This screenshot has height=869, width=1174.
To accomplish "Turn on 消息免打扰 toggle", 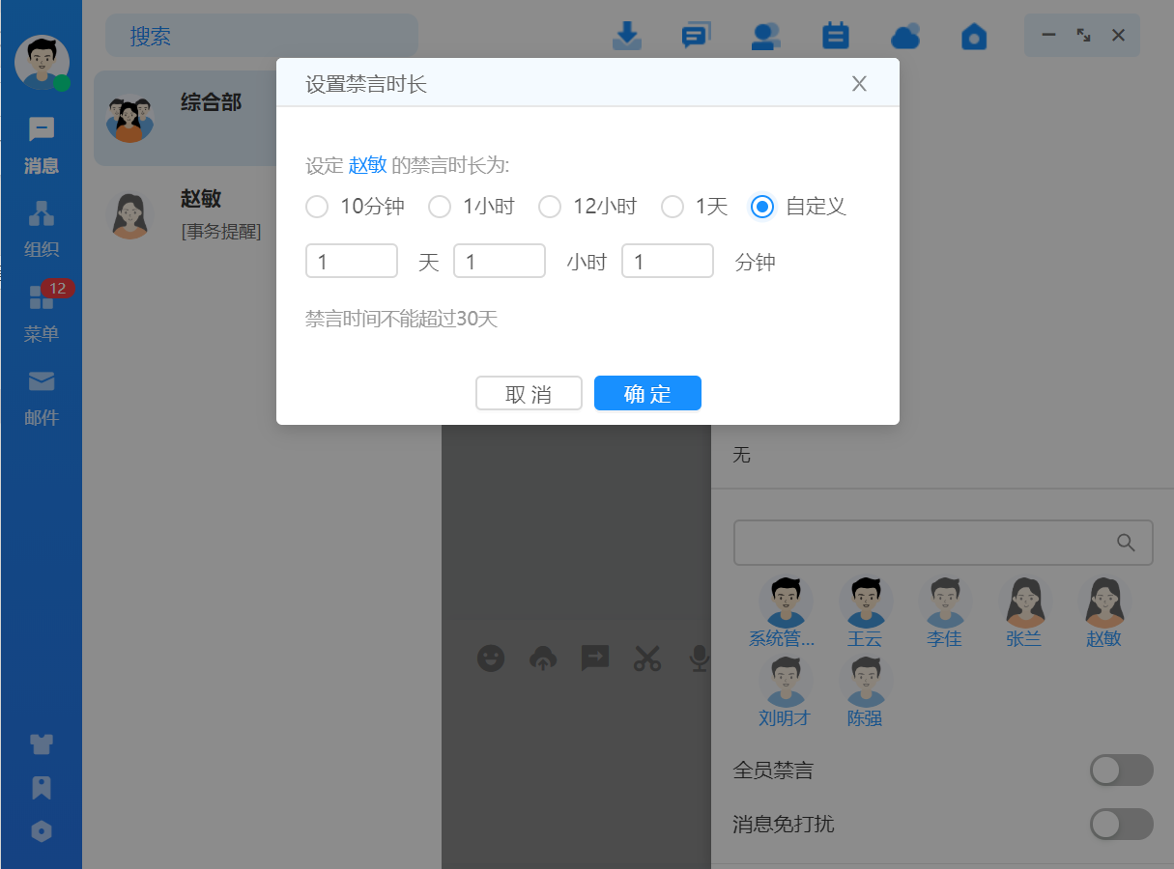I will (x=1121, y=825).
